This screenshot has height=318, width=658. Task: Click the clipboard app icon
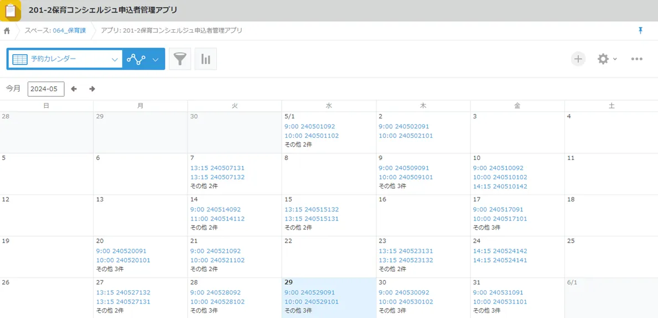tap(11, 11)
